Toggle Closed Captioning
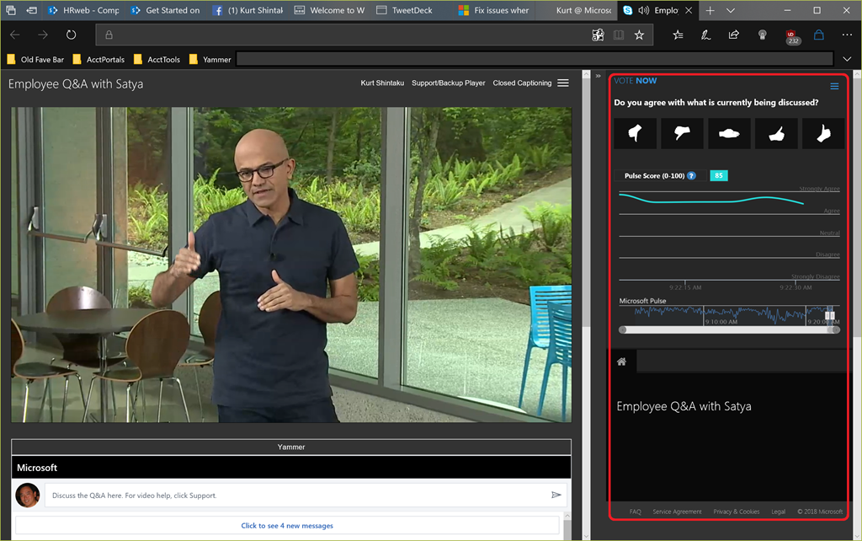 (522, 83)
